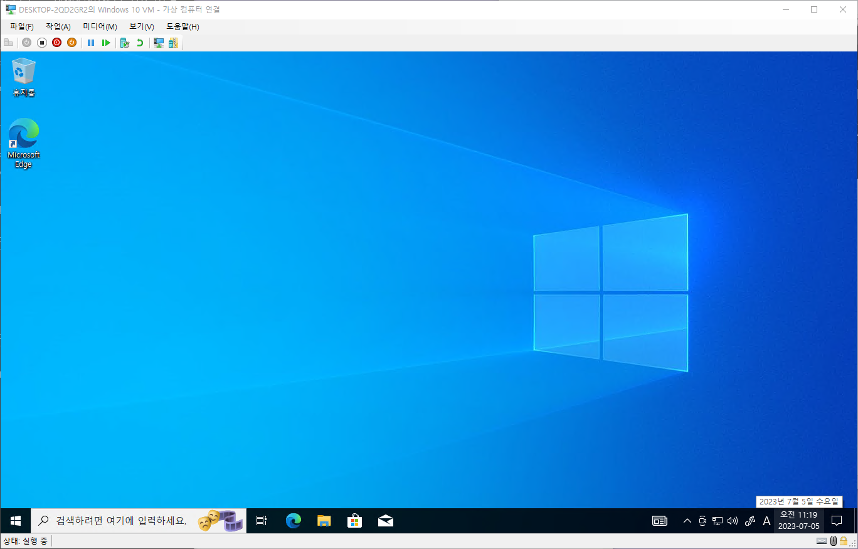Open the 미디어(M) menu
The width and height of the screenshot is (858, 549).
click(100, 26)
